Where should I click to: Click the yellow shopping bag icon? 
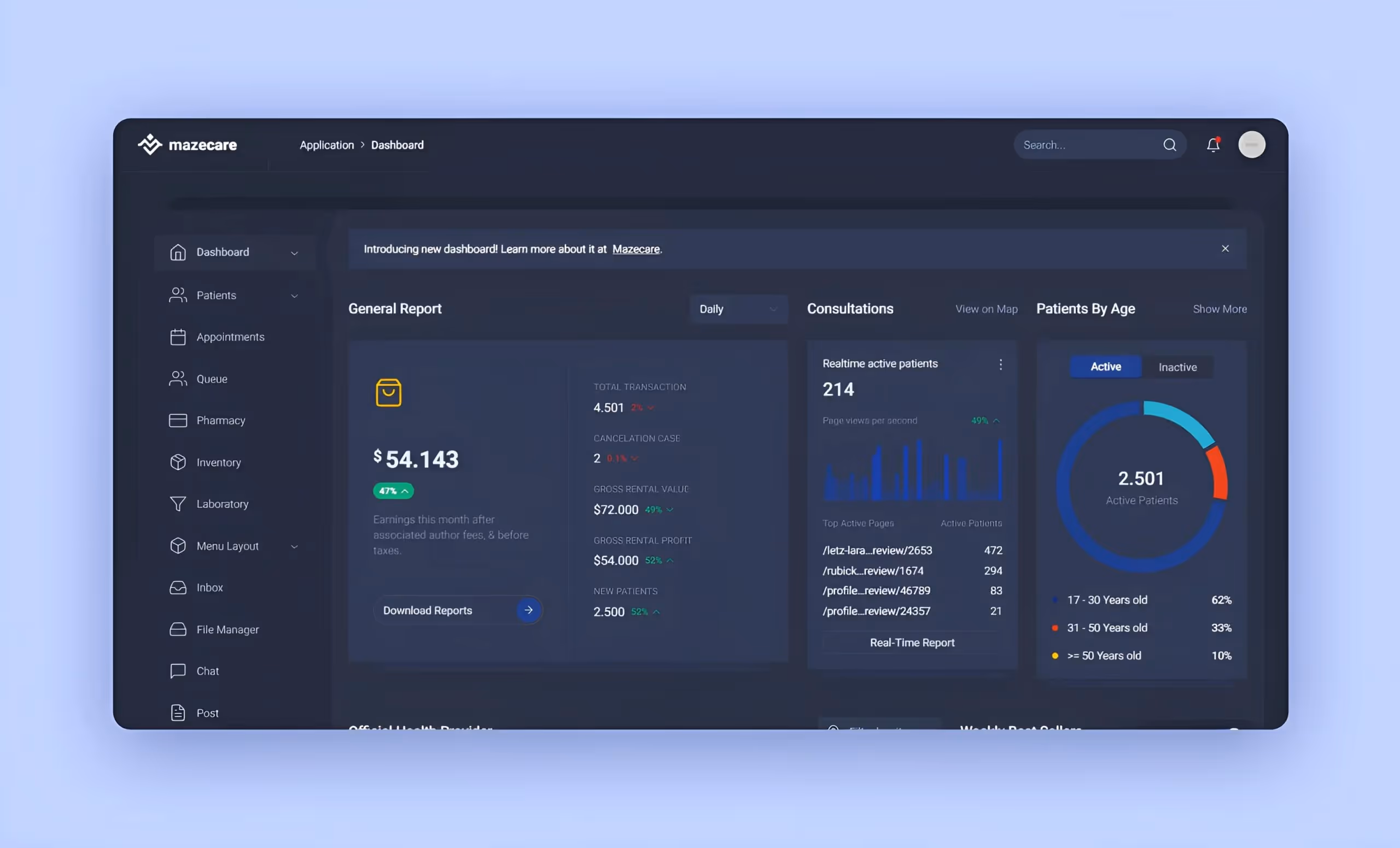389,393
